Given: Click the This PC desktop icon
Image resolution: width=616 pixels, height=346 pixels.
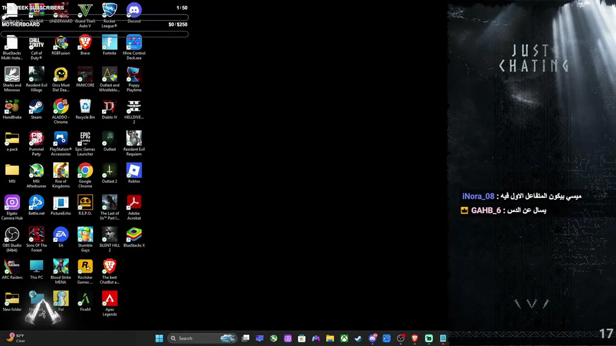Looking at the screenshot, I should tap(37, 270).
